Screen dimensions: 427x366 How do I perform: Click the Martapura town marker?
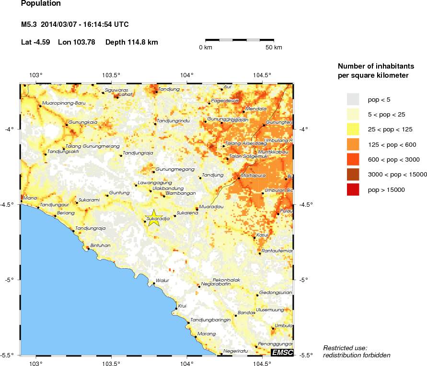[239, 178]
